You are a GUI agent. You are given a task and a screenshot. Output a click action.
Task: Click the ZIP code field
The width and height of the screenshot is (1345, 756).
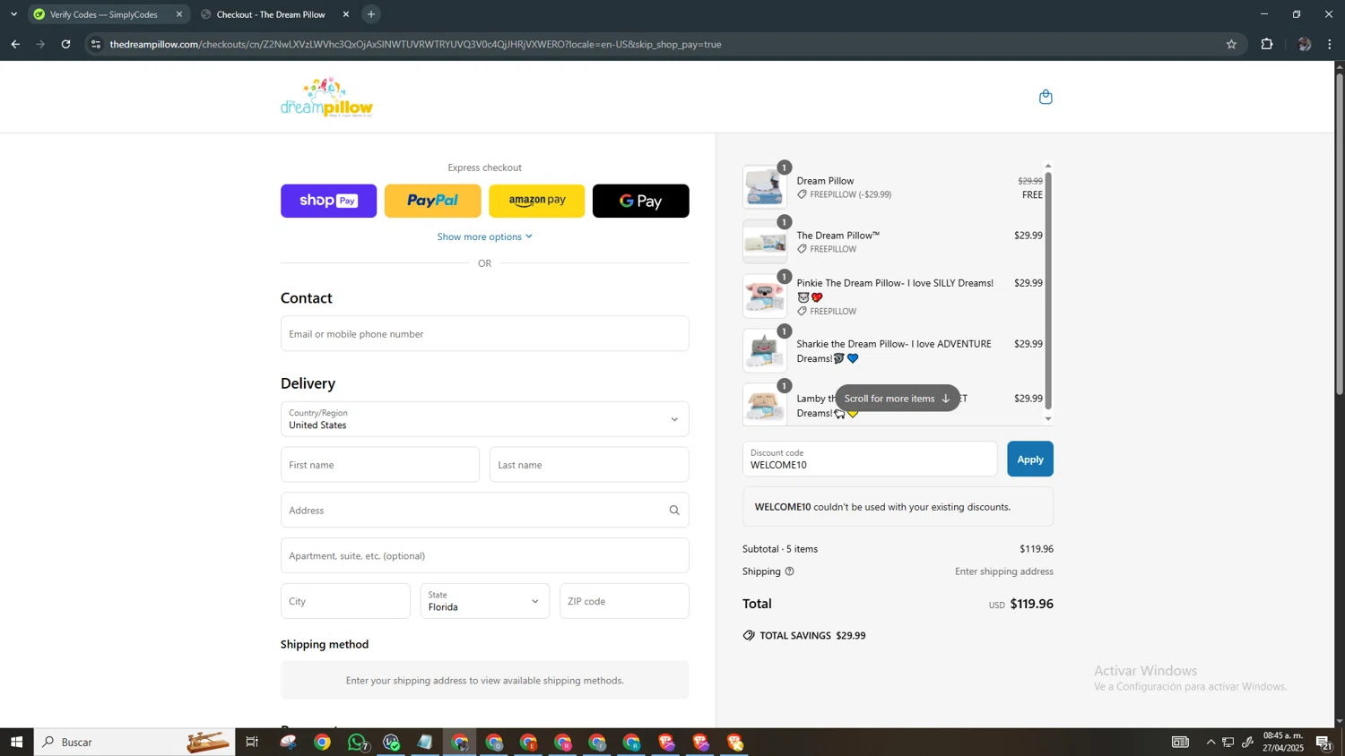pyautogui.click(x=624, y=601)
